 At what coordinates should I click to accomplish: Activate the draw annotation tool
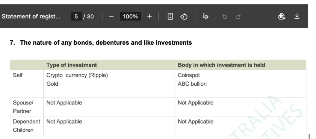pyautogui.click(x=206, y=16)
